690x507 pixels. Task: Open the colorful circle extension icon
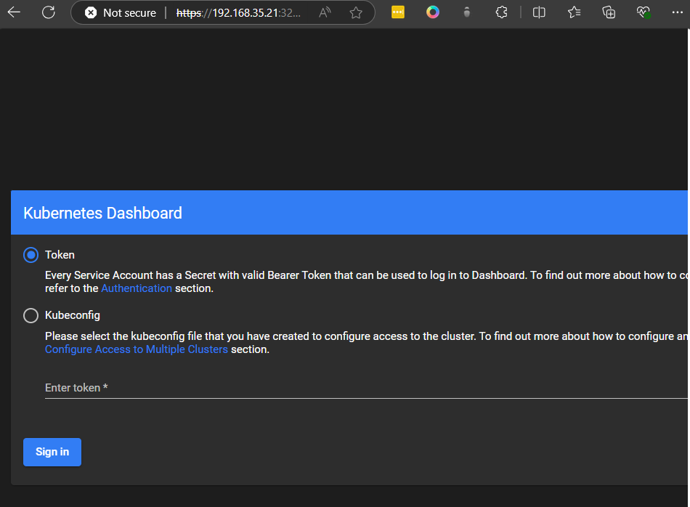tap(433, 12)
